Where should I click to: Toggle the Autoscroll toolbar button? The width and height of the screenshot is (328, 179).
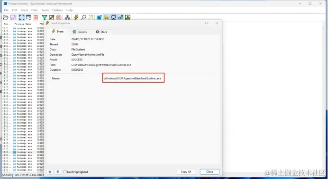coord(28,17)
